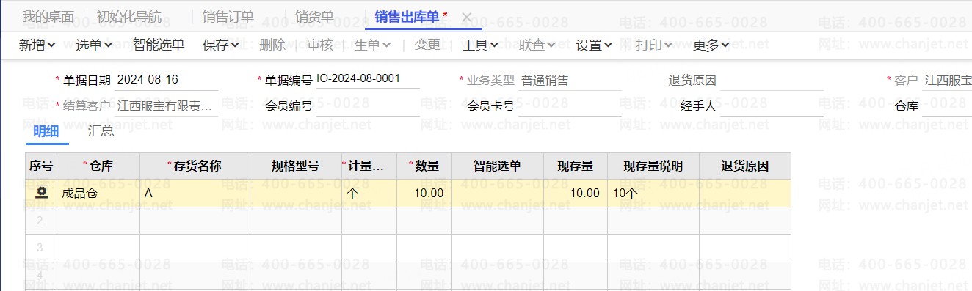
Task: Click the 审核 button
Action: (x=320, y=45)
